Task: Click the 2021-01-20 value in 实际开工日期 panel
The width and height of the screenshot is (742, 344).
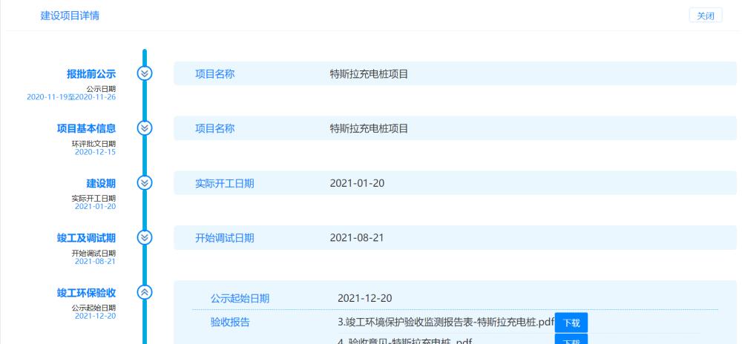Action: click(358, 183)
